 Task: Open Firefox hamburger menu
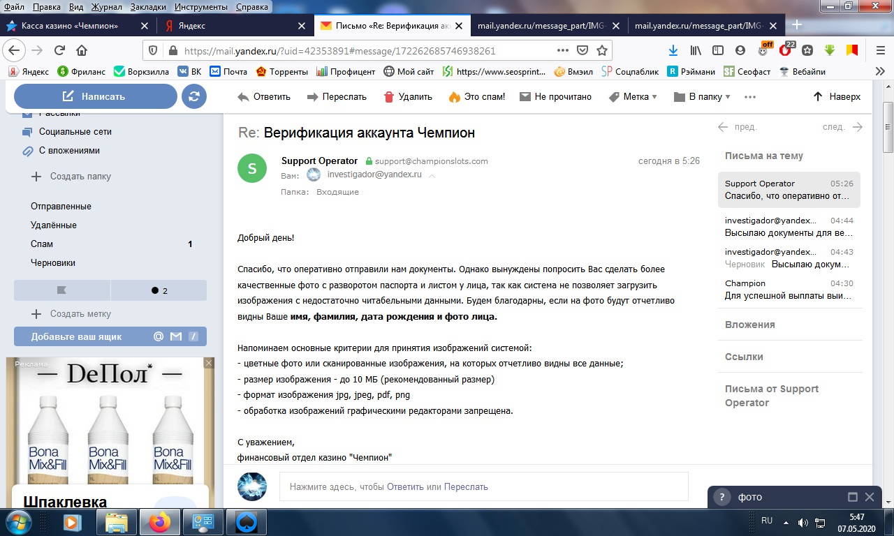pyautogui.click(x=880, y=50)
